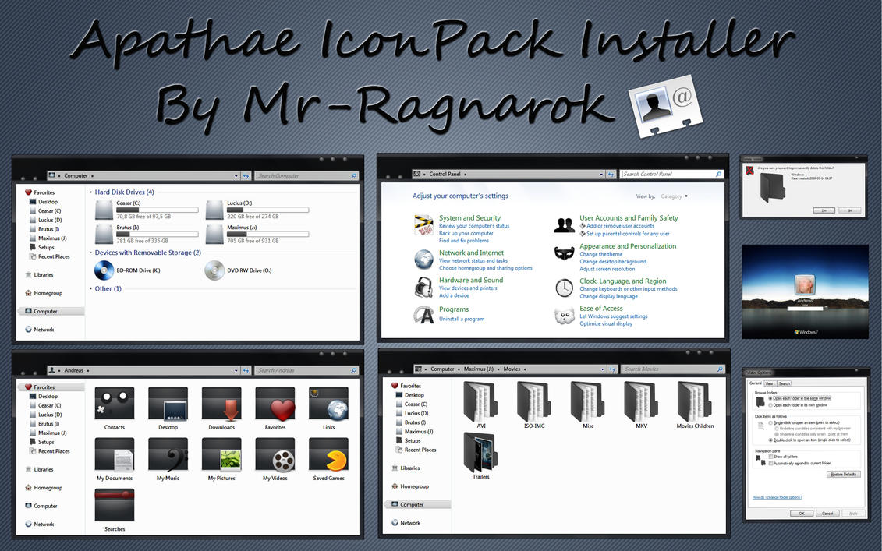Switch to General tab in Folder Options
Image resolution: width=882 pixels, height=551 pixels.
pos(756,383)
